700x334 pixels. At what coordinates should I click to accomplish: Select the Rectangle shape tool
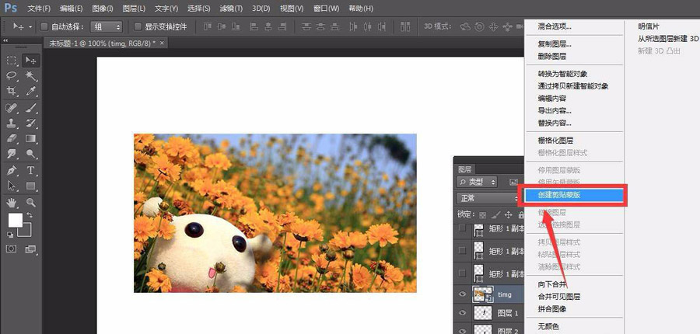pos(30,186)
